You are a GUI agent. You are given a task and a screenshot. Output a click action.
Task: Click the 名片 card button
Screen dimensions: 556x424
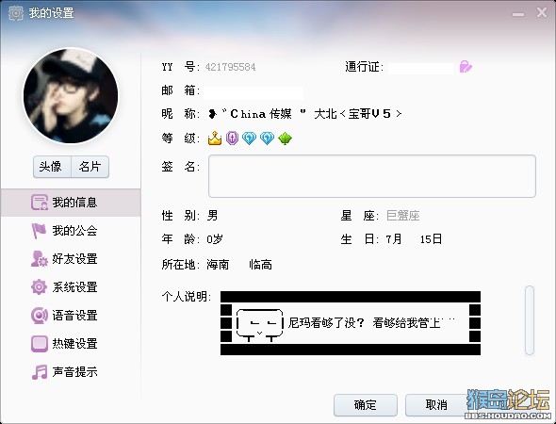[90, 167]
